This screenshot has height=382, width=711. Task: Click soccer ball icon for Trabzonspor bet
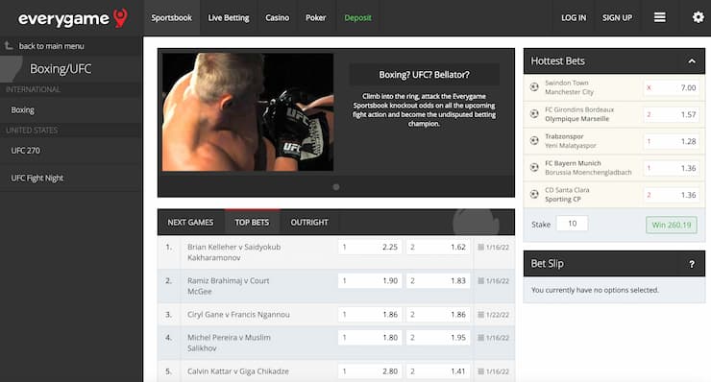(x=534, y=140)
